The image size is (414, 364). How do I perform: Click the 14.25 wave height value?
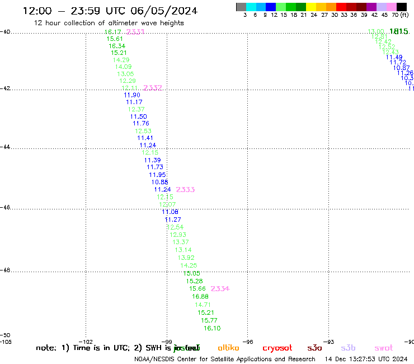coord(189,265)
